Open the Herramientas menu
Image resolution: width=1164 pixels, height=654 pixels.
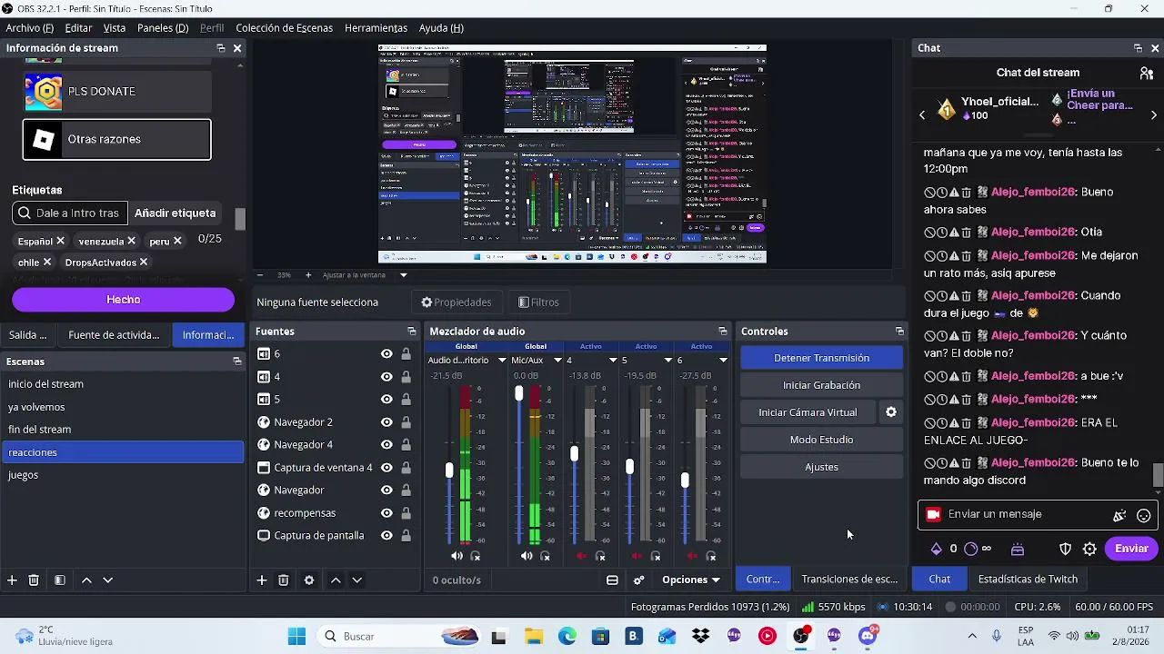(x=376, y=28)
